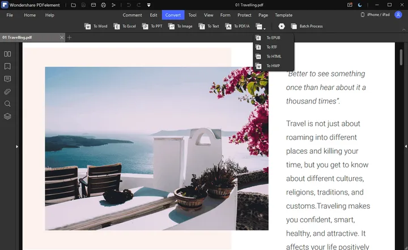Open the layers panel in sidebar
408x250 pixels.
tap(7, 117)
